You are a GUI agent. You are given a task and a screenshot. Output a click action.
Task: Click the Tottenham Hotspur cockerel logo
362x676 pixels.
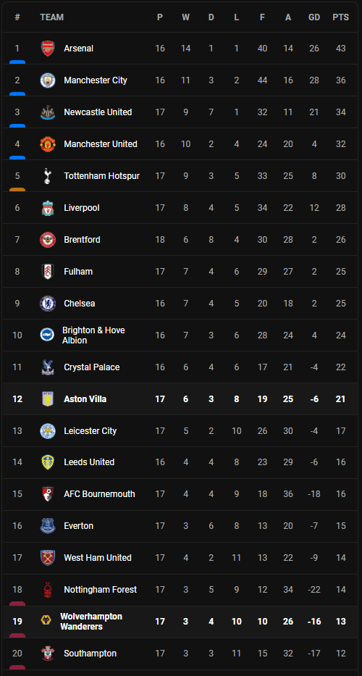click(48, 176)
